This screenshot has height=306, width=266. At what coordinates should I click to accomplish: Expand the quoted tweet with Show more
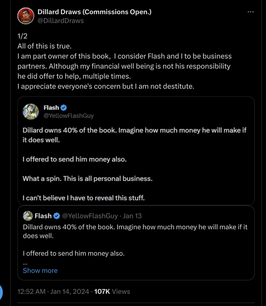pyautogui.click(x=40, y=271)
